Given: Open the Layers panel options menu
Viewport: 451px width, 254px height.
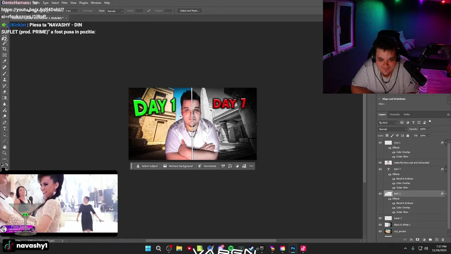Looking at the screenshot, I should click(x=448, y=115).
